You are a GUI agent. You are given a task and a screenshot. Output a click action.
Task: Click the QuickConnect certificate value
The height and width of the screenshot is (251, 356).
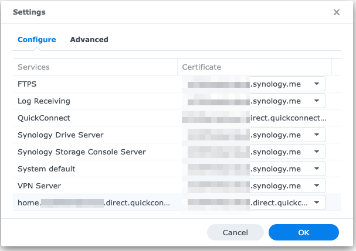[255, 118]
